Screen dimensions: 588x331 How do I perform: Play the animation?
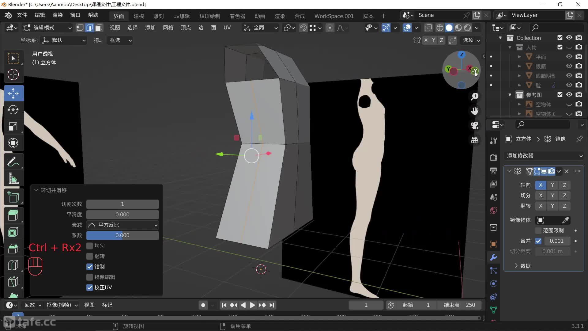click(252, 305)
